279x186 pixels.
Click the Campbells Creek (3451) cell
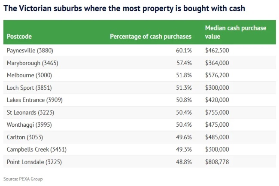36,150
